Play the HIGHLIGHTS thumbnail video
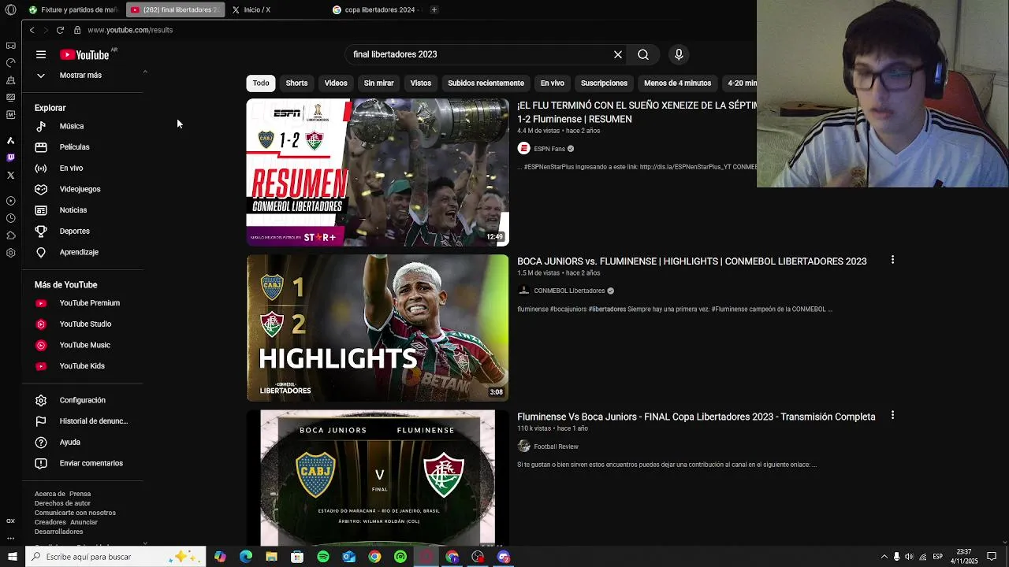 [x=378, y=328]
